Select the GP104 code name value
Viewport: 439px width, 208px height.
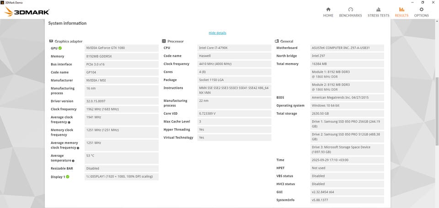[122, 72]
